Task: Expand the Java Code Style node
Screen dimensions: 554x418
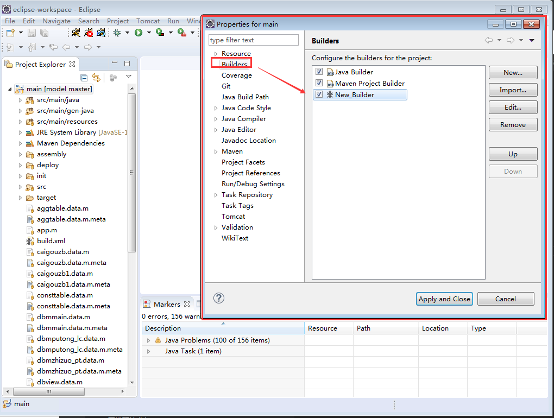Action: click(x=216, y=108)
